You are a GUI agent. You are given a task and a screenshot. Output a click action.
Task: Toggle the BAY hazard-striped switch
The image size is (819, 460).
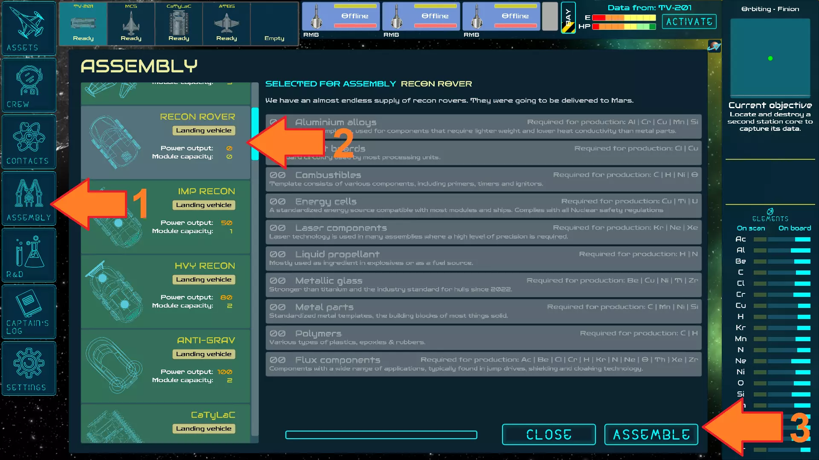pos(568,18)
